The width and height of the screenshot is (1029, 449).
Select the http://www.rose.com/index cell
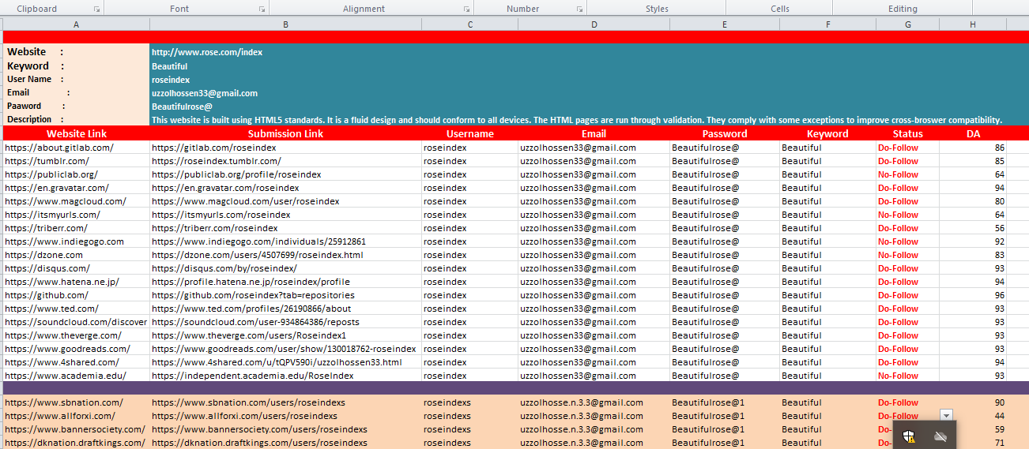coord(285,52)
